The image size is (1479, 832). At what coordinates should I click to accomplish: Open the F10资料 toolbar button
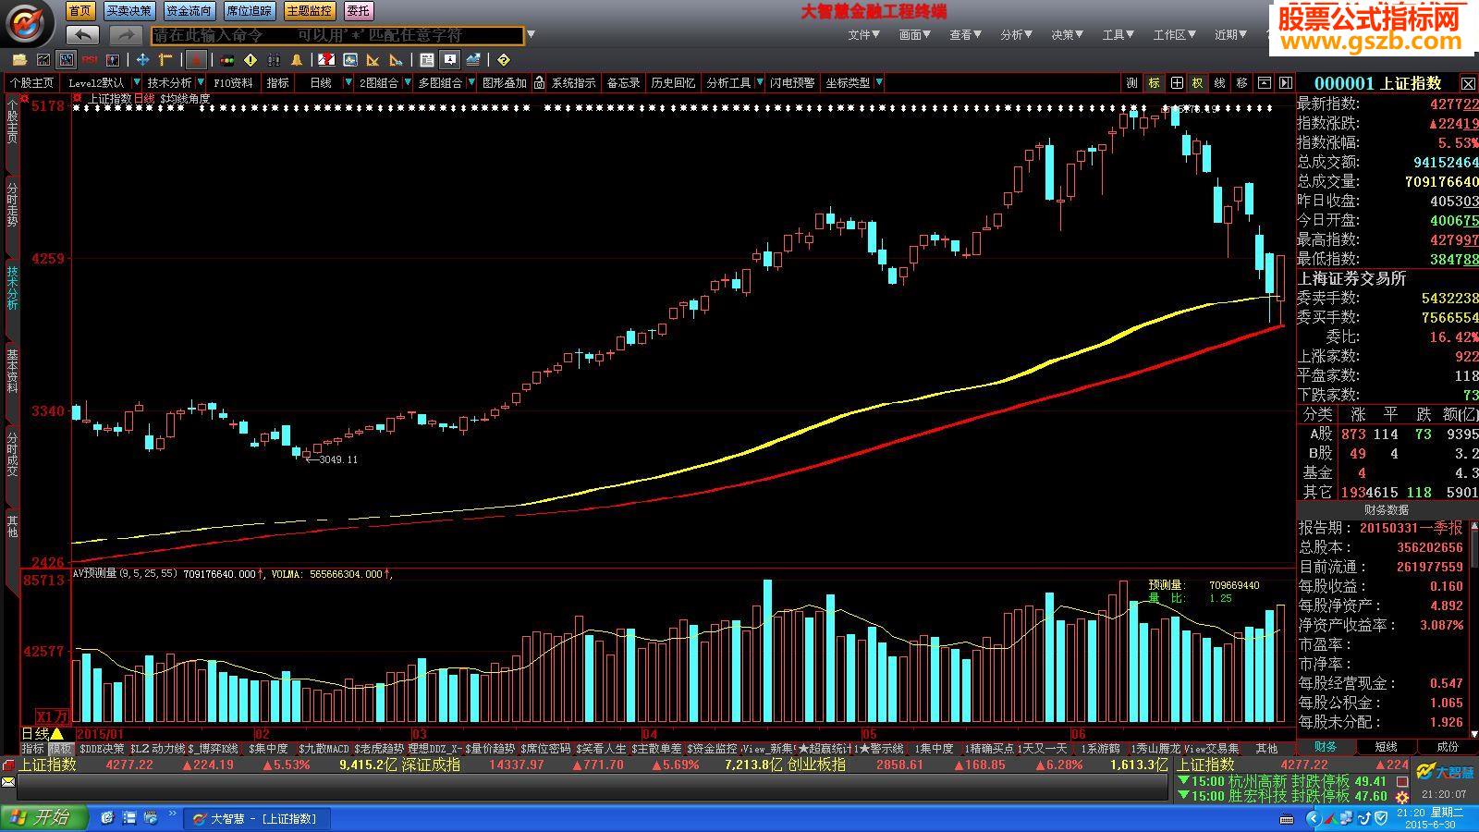pyautogui.click(x=233, y=83)
